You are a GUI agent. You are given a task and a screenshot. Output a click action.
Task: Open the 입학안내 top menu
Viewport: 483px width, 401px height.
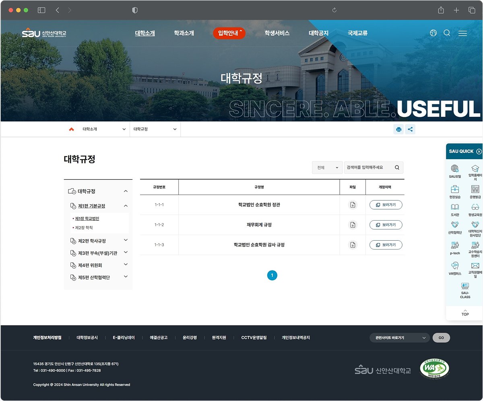point(229,33)
